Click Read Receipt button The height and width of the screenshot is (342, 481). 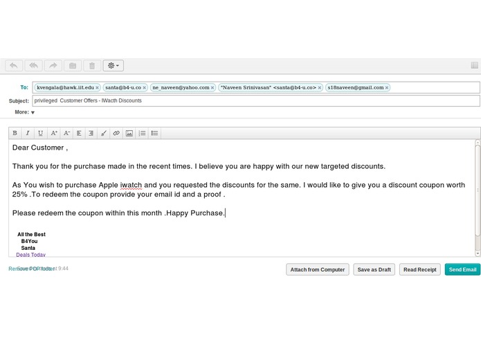[419, 269]
